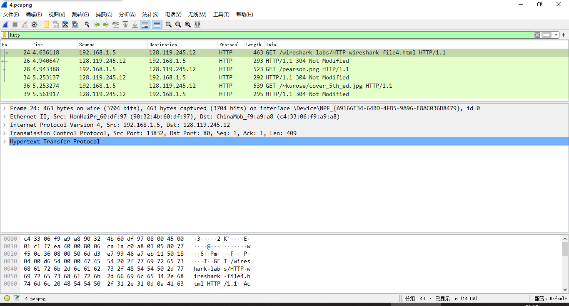Toggle packet list colorization
This screenshot has width=569, height=306.
point(157,25)
